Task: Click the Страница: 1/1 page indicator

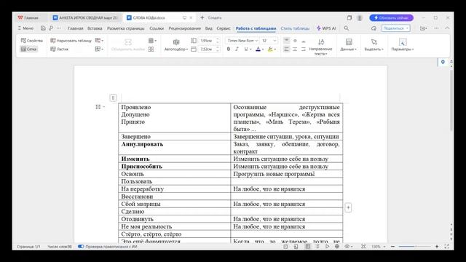Action: pos(28,247)
